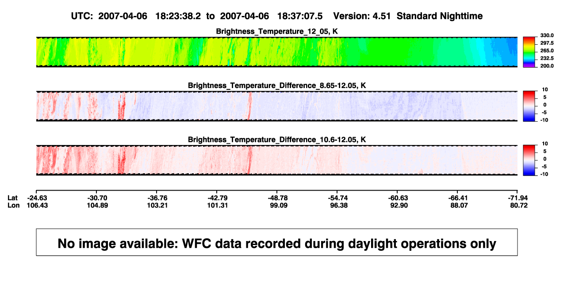Image resolution: width=575 pixels, height=295 pixels.
Task: Click longitude value 106.43
Action: click(x=38, y=205)
